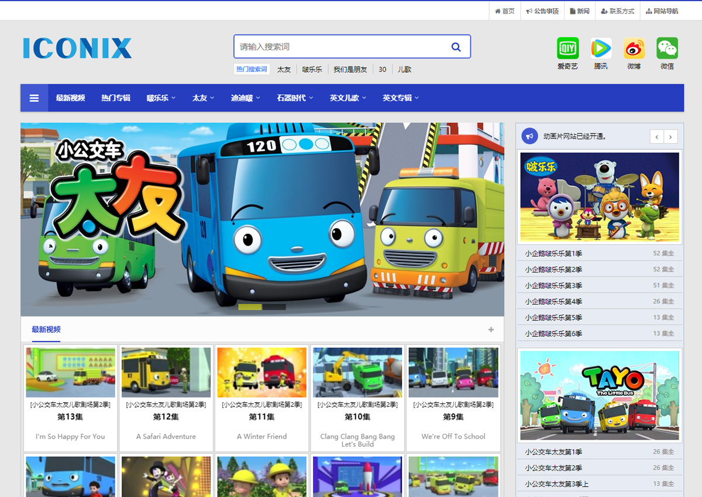Open the hamburger menu in blue navbar
The height and width of the screenshot is (497, 702).
(x=35, y=98)
